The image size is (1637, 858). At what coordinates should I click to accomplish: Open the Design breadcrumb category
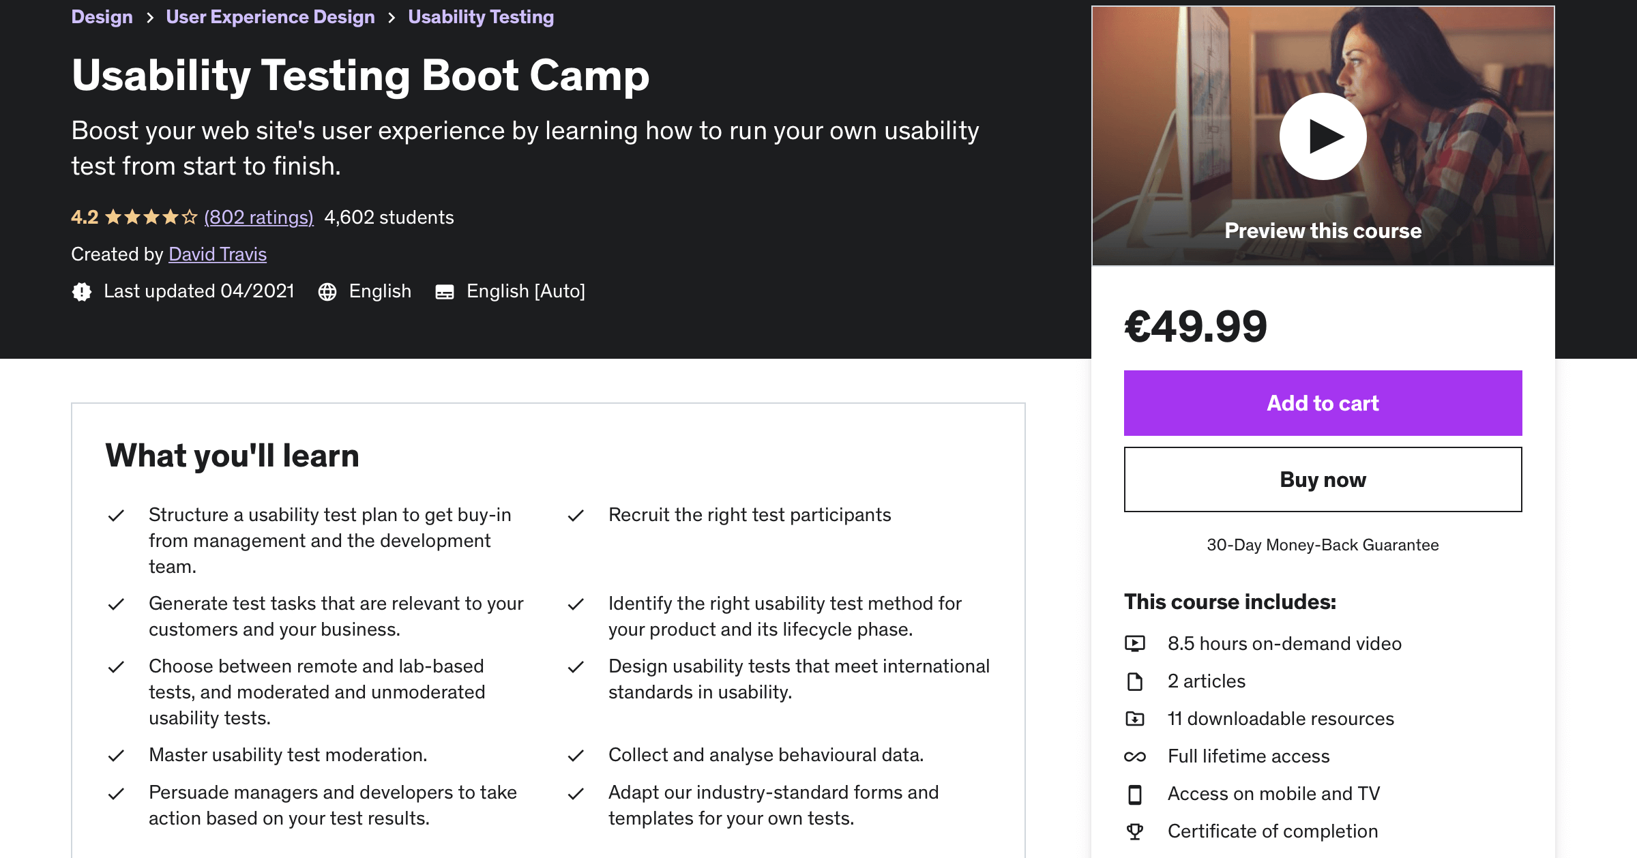[102, 17]
